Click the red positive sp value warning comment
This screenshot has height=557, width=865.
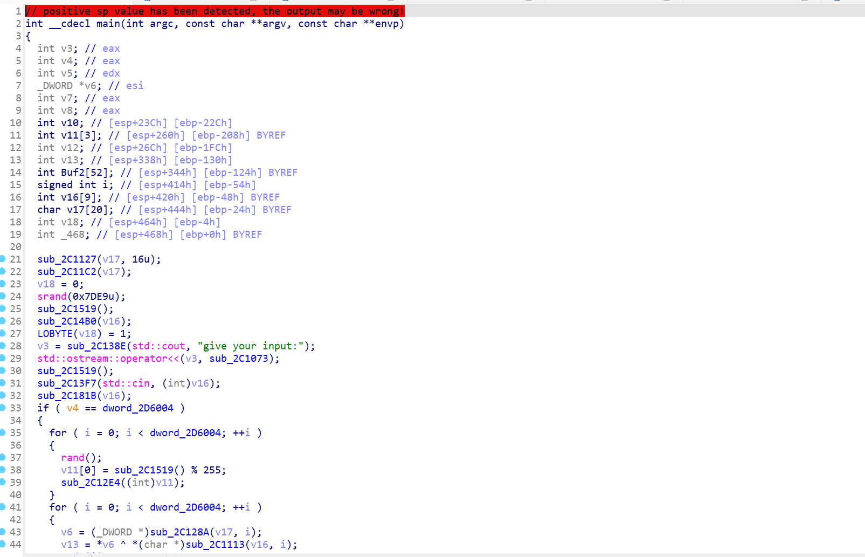click(215, 11)
